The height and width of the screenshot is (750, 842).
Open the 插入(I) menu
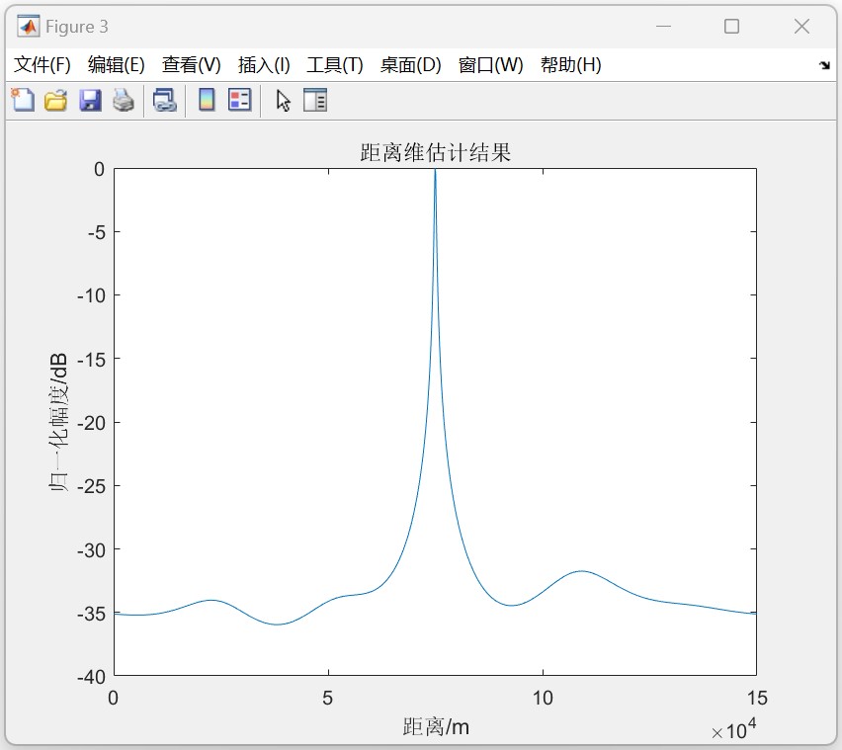tap(264, 65)
